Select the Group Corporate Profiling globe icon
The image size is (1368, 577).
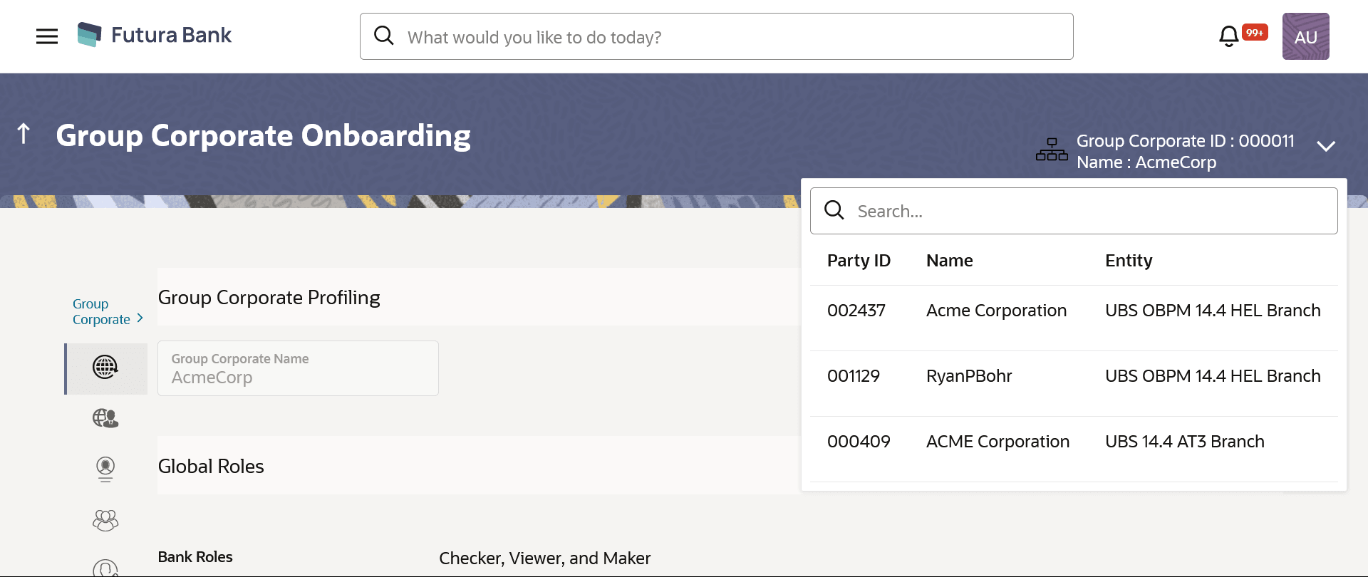105,368
